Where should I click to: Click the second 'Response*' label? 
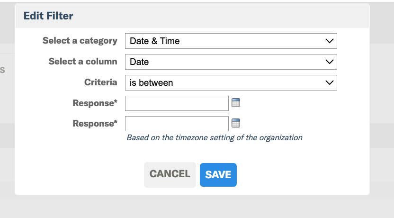95,124
